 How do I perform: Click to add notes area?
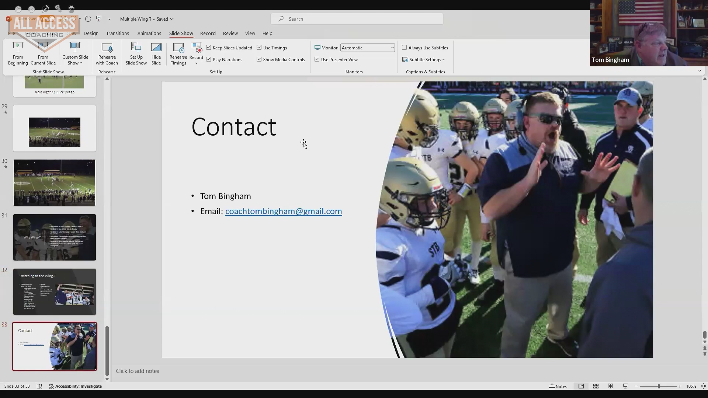point(137,371)
